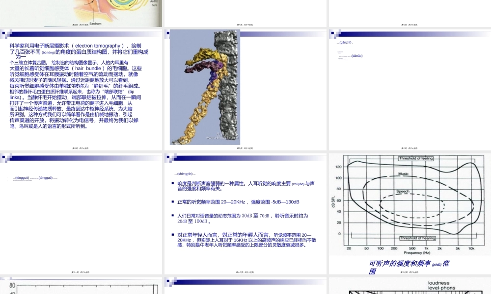Click the decorative blue squares on the loudness slide header

click(170, 158)
